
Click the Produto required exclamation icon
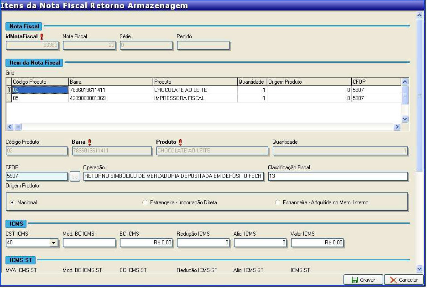180,142
